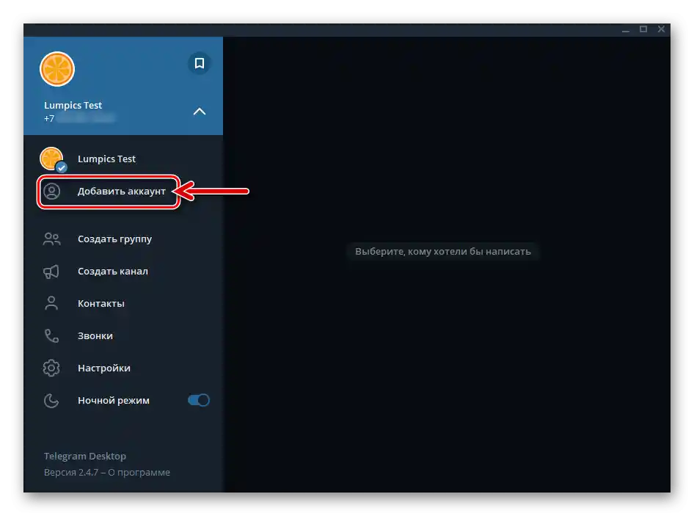Screen dimensions: 694x516
Task: Choose 'Создать группу' from the menu
Action: click(x=114, y=239)
